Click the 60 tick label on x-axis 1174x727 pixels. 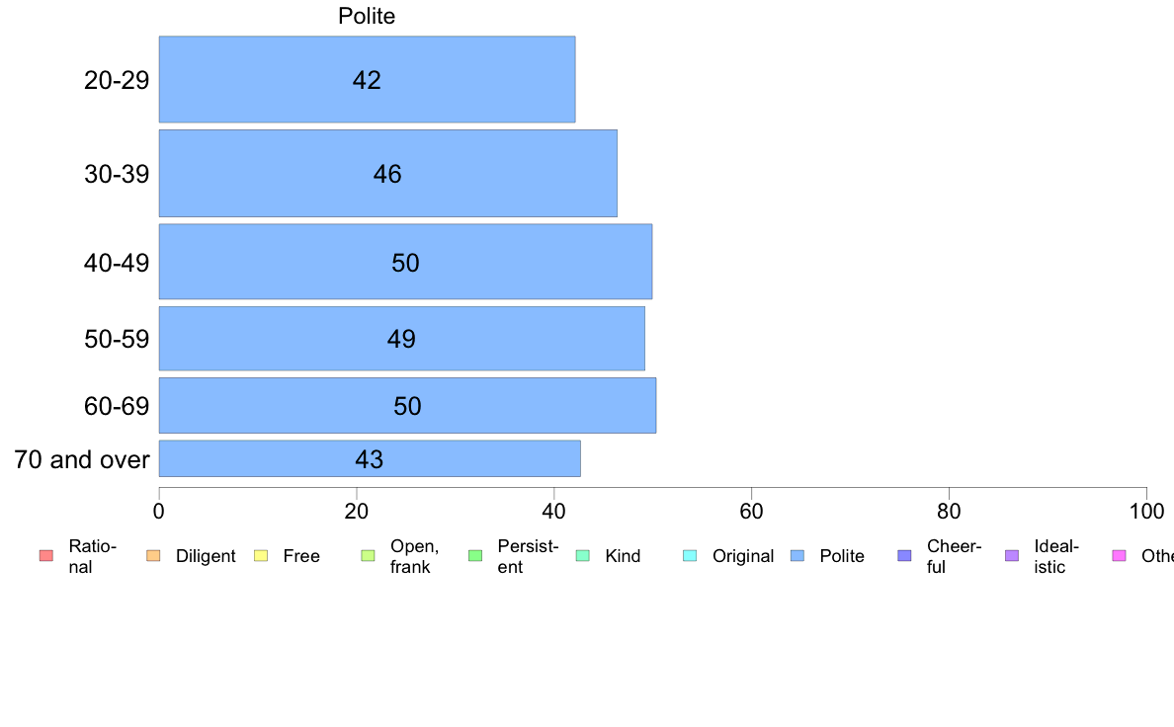click(751, 512)
